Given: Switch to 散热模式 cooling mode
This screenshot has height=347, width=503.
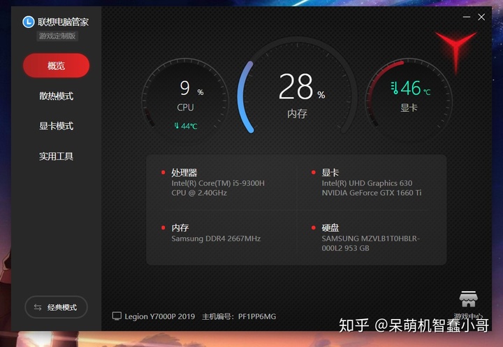Looking at the screenshot, I should 56,96.
